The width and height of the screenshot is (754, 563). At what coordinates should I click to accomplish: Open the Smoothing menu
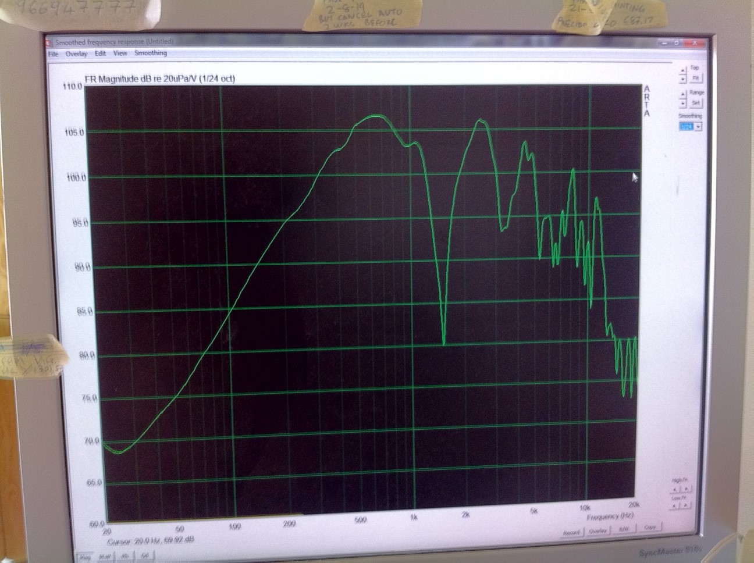[150, 53]
